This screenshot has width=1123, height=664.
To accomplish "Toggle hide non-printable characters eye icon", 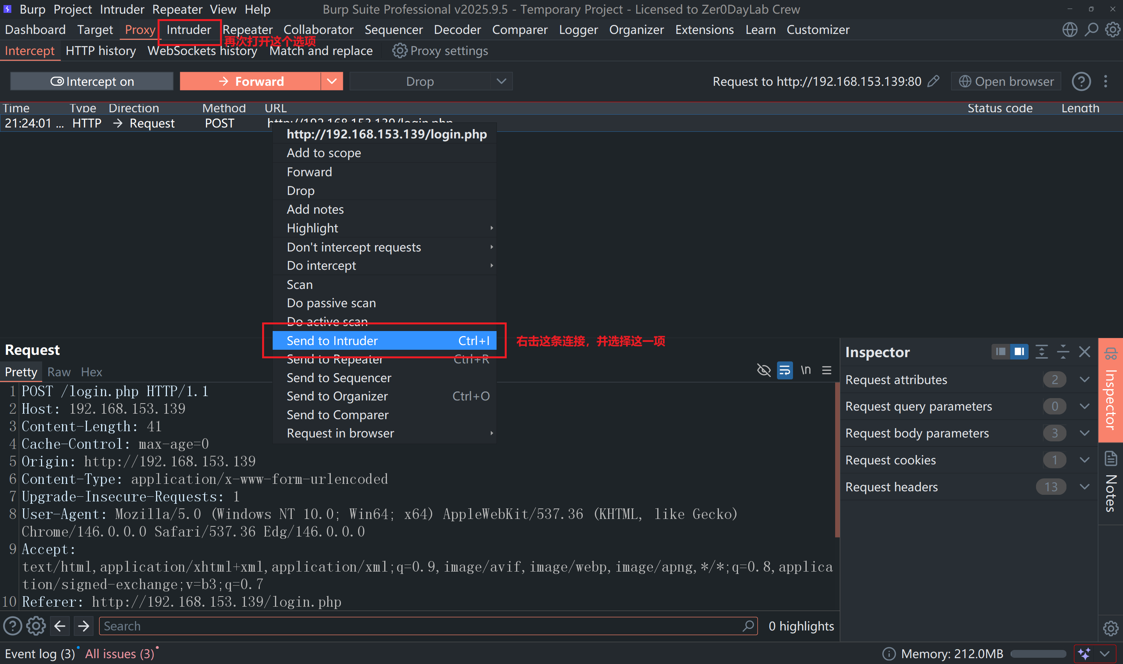I will [764, 370].
